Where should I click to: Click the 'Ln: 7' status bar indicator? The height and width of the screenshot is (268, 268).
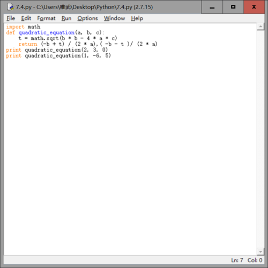237,260
